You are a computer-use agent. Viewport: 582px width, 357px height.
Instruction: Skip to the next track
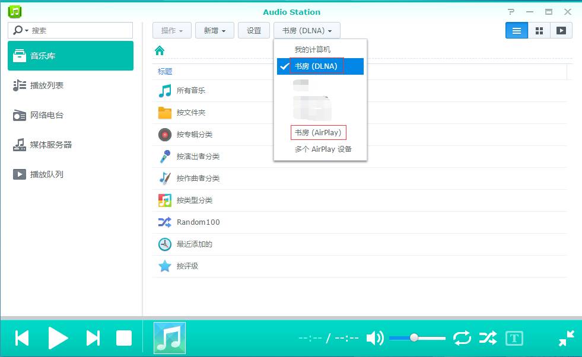93,338
